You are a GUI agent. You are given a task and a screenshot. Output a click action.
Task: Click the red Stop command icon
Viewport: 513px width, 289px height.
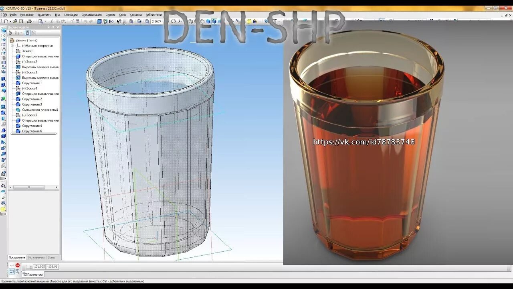tap(18, 265)
